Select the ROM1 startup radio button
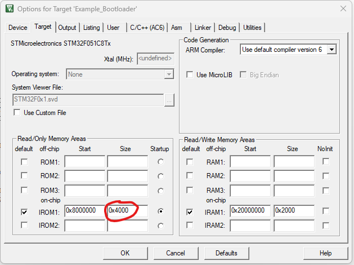The image size is (354, 265). 162,162
